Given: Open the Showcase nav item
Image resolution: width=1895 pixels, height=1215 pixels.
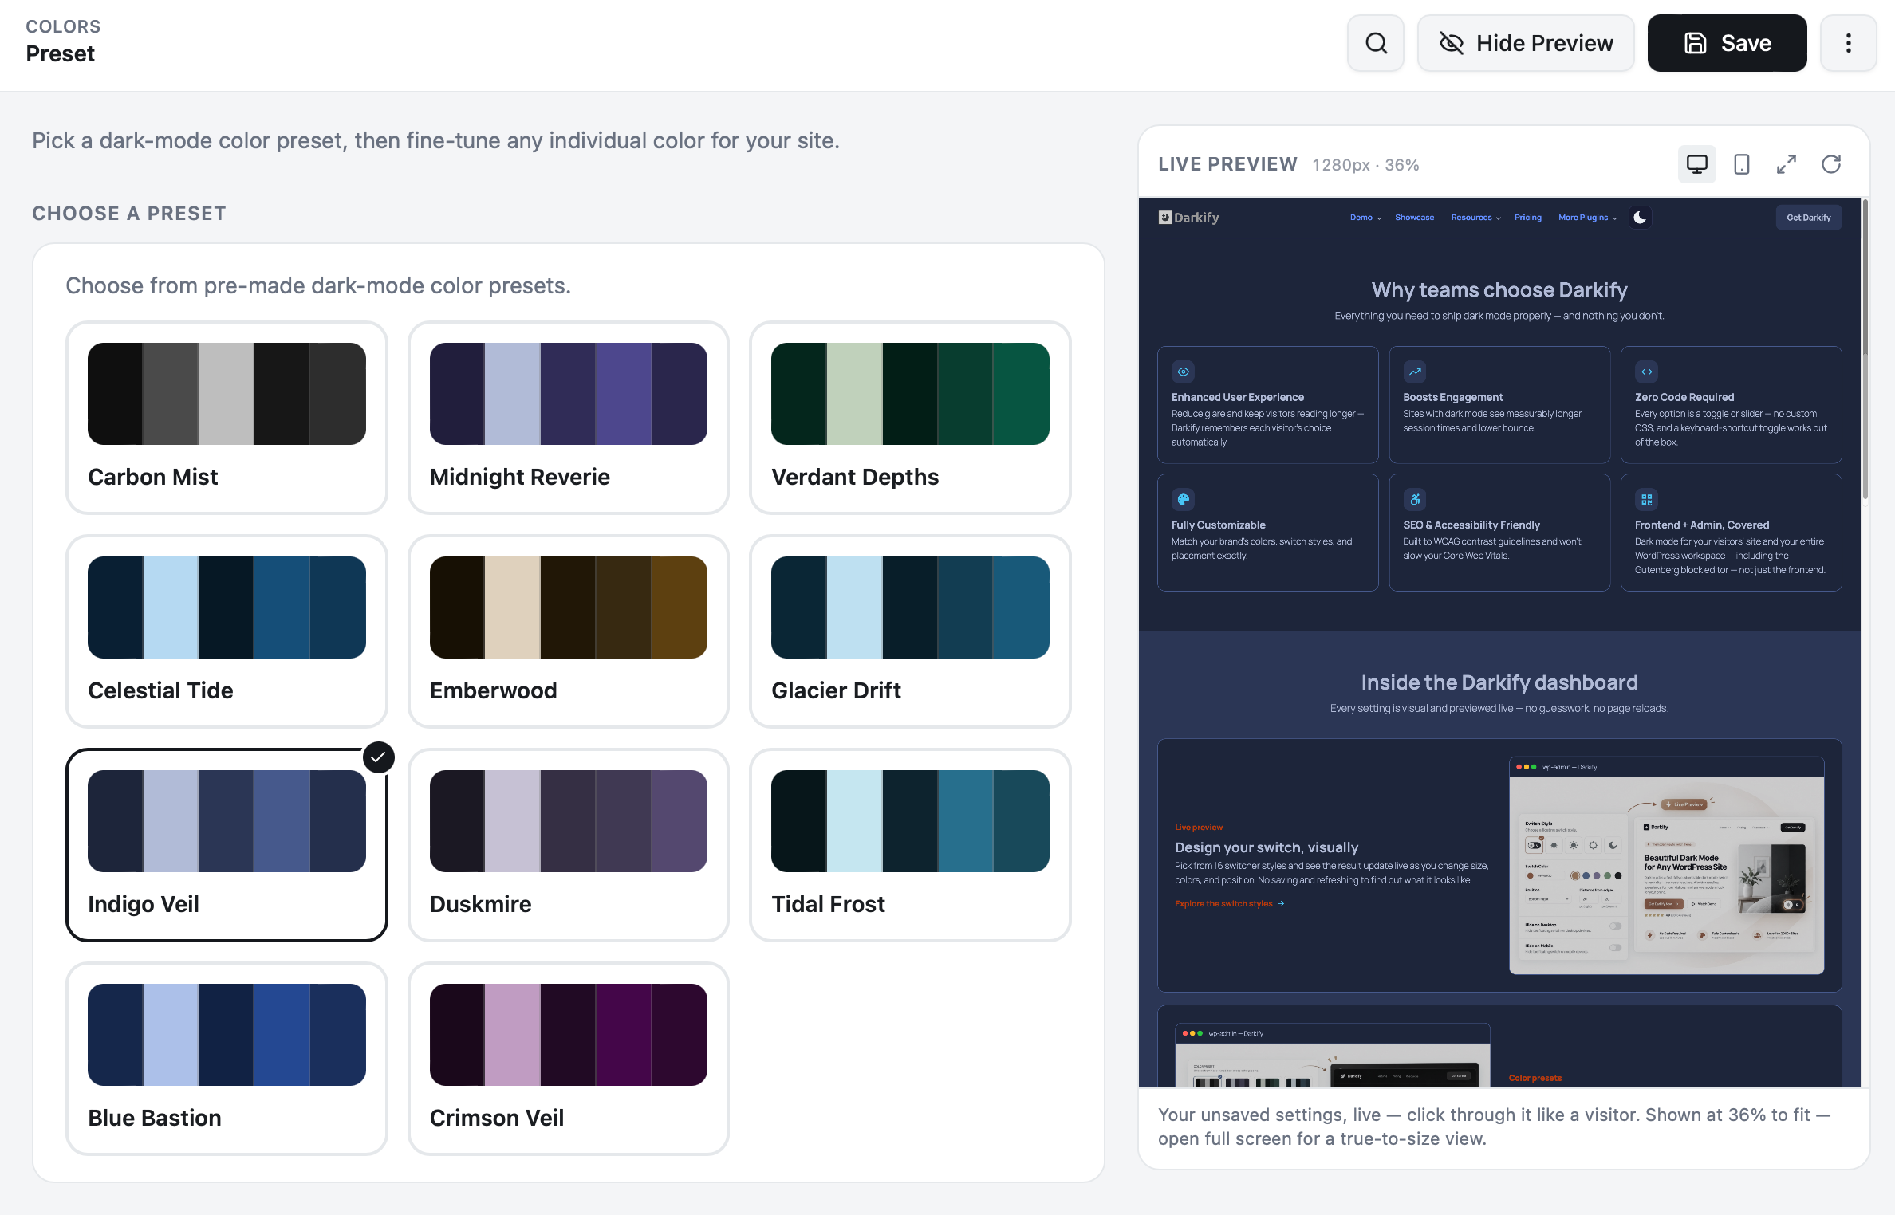Looking at the screenshot, I should coord(1414,218).
